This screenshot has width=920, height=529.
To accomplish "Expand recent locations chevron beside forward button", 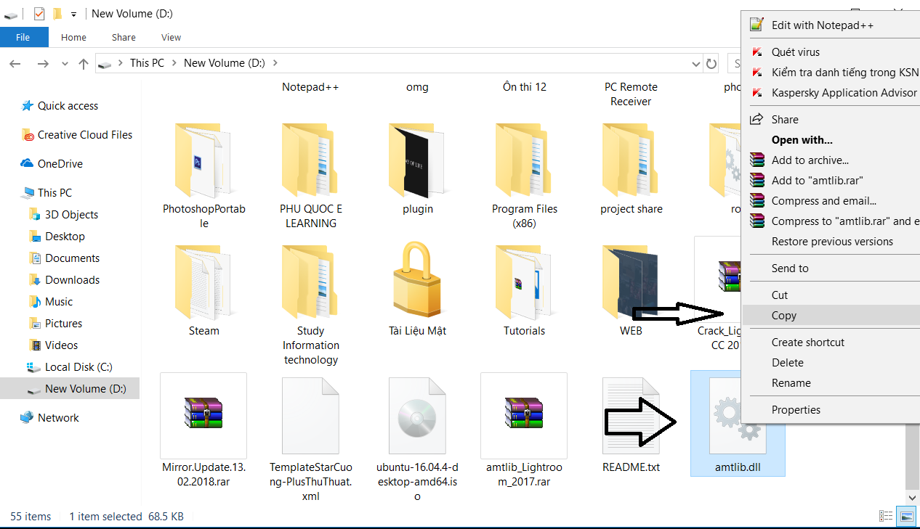I will point(64,64).
